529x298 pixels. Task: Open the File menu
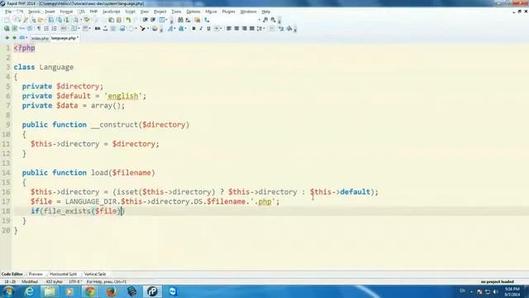8,12
